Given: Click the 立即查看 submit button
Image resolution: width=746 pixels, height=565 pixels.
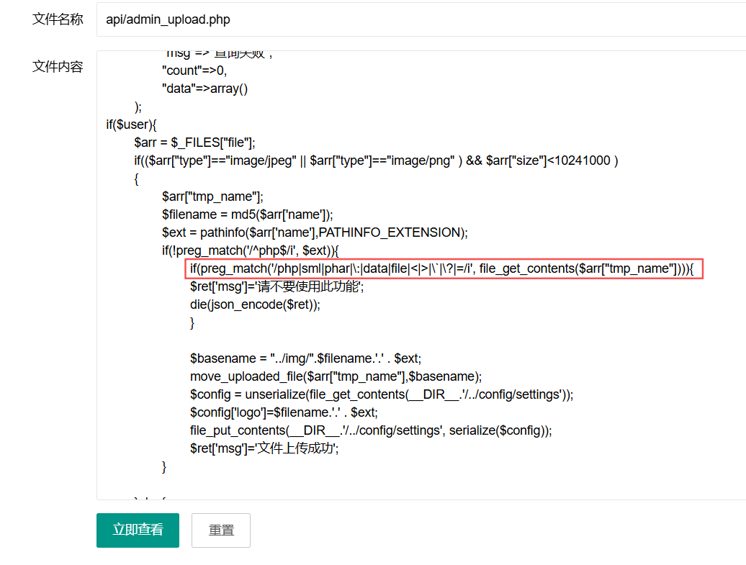Looking at the screenshot, I should 138,530.
